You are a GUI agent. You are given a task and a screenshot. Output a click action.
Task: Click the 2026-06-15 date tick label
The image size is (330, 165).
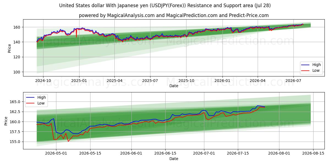coord(165,153)
